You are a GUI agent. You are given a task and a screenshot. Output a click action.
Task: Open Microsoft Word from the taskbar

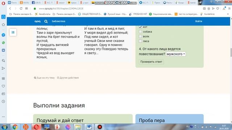[x=89, y=127]
